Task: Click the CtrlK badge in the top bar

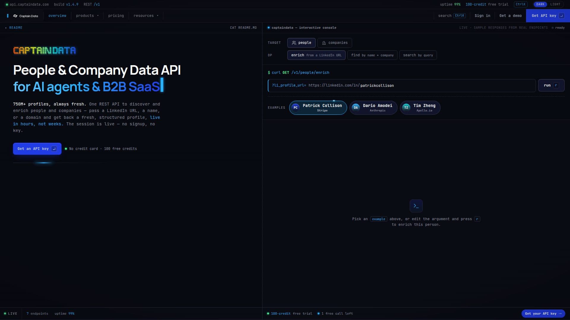Action: tap(520, 4)
